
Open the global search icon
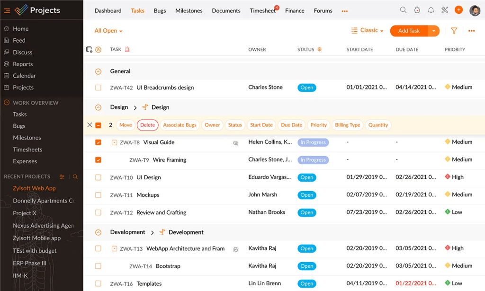tap(403, 10)
